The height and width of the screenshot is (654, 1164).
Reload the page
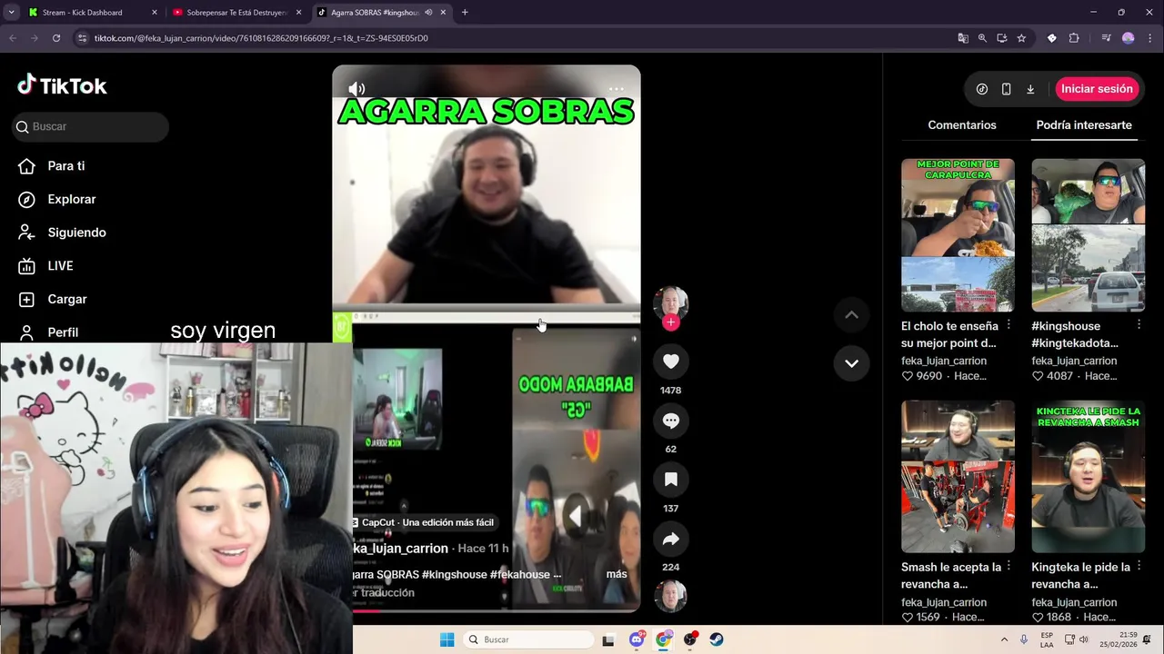tap(56, 38)
